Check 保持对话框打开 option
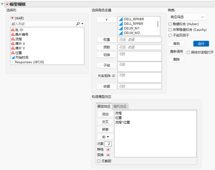The image size is (215, 170). (188, 52)
